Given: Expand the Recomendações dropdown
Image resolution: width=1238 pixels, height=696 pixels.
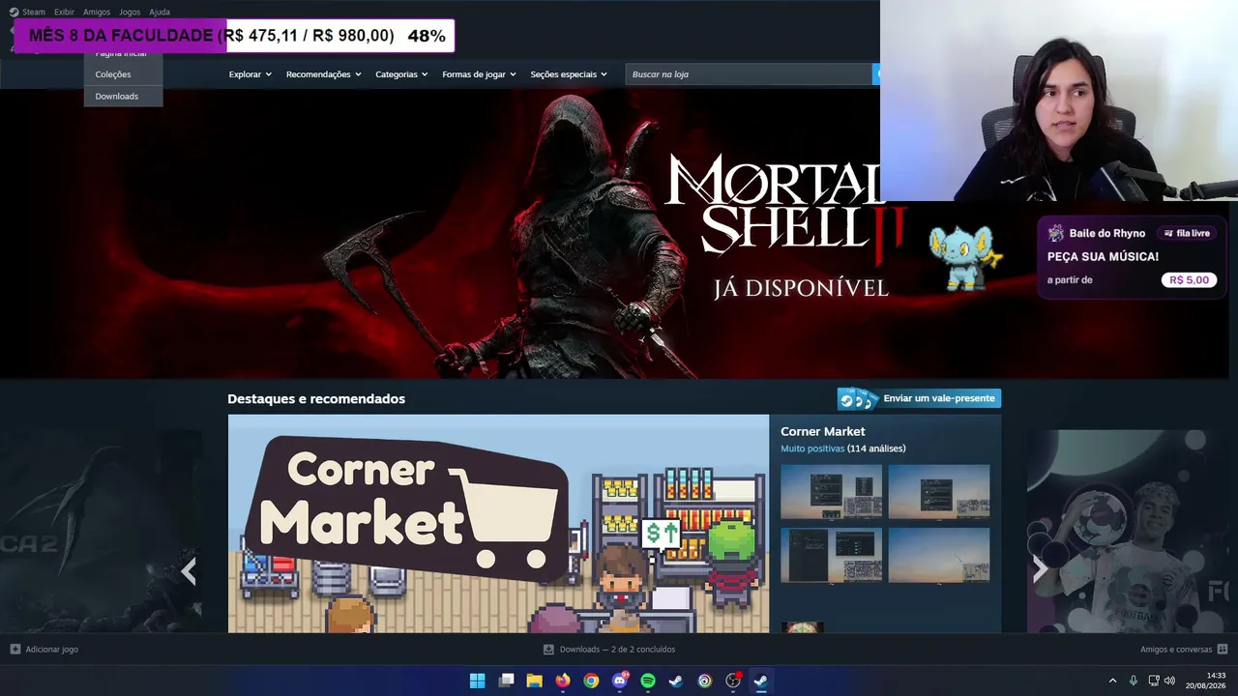Looking at the screenshot, I should pos(323,74).
